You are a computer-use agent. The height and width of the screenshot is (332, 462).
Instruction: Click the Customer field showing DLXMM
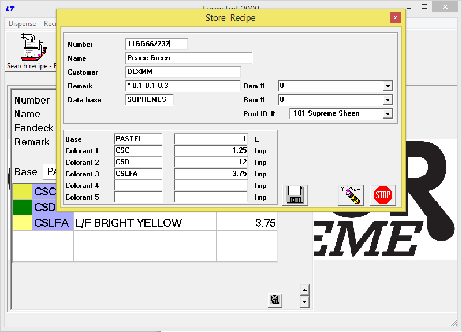click(183, 72)
